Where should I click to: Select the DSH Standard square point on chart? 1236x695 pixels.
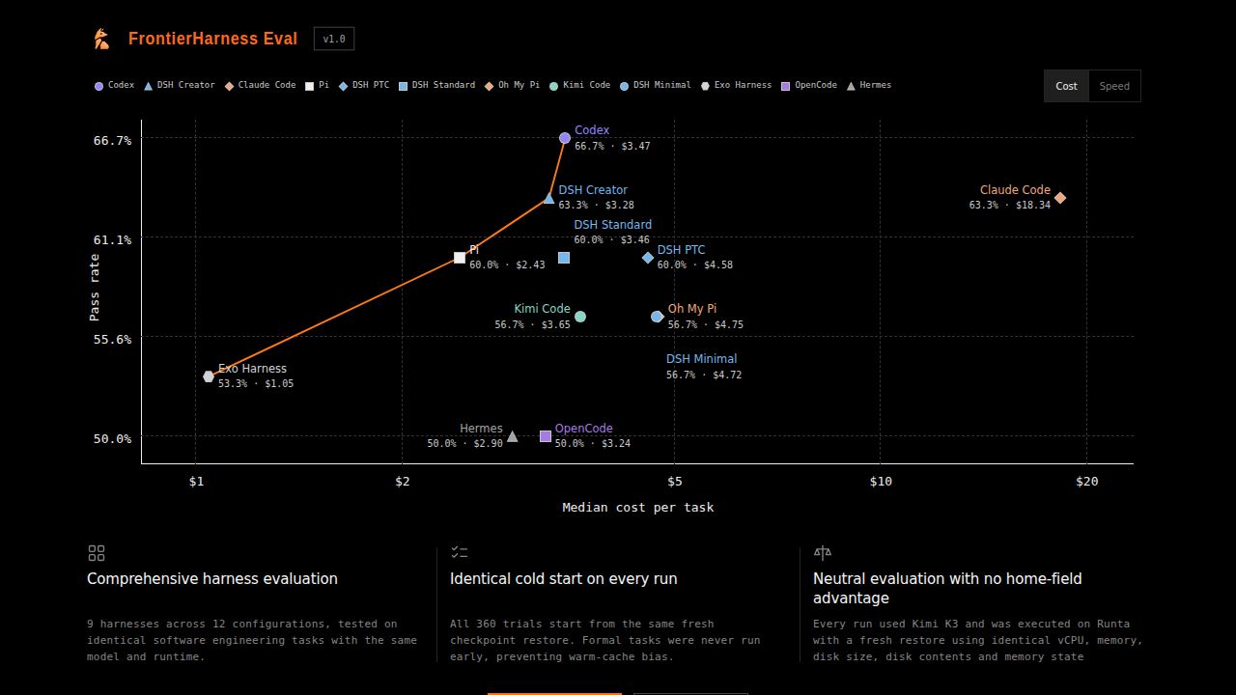pyautogui.click(x=564, y=258)
